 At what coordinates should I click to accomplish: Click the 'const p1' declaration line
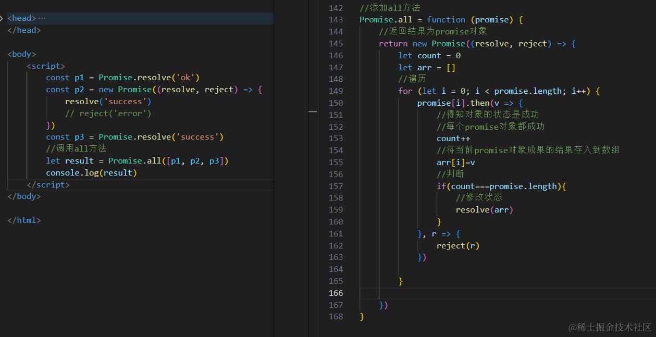pyautogui.click(x=123, y=78)
